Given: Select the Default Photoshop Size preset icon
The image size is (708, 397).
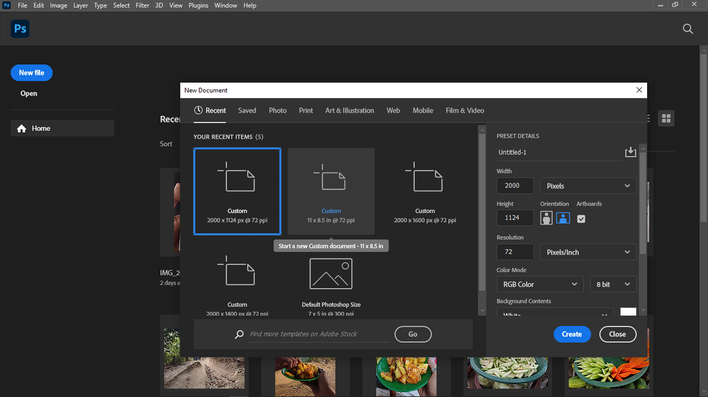Looking at the screenshot, I should (x=331, y=274).
